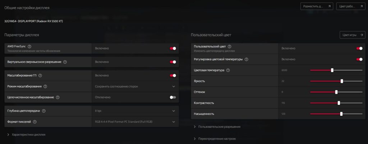The width and height of the screenshot is (368, 144).
Task: Click the help icon next to Масштабирование ГП
Action: tap(40, 76)
